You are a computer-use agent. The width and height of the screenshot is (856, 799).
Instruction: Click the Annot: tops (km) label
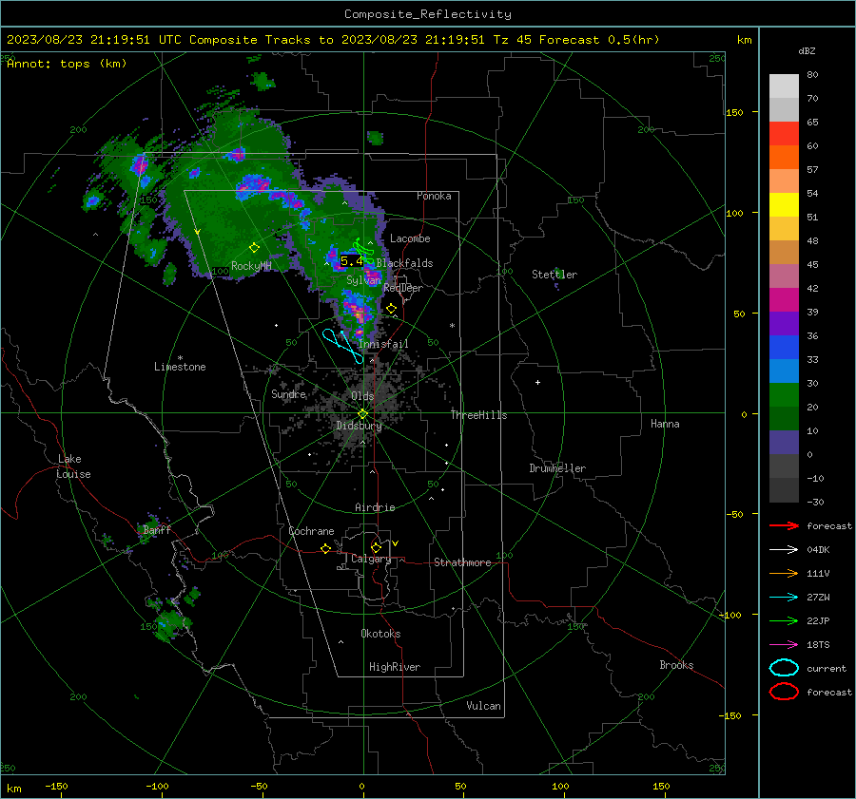click(x=67, y=64)
